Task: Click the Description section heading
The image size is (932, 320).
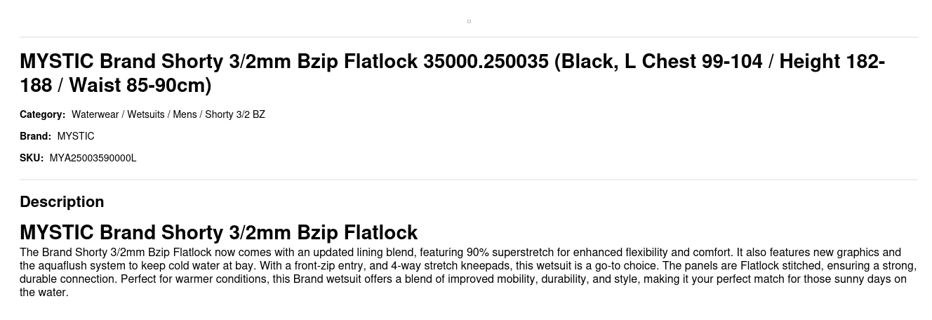Action: (x=62, y=202)
